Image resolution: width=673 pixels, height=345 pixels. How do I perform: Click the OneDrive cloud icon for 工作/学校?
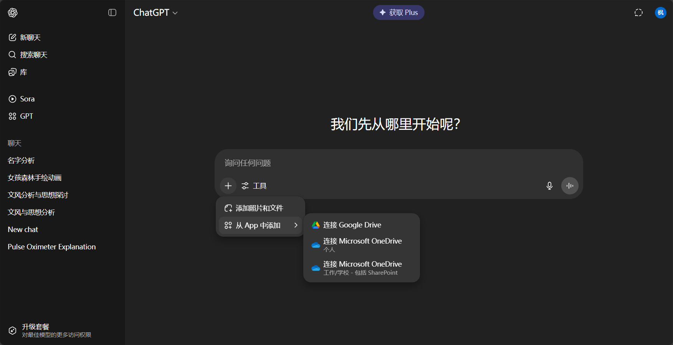point(316,268)
